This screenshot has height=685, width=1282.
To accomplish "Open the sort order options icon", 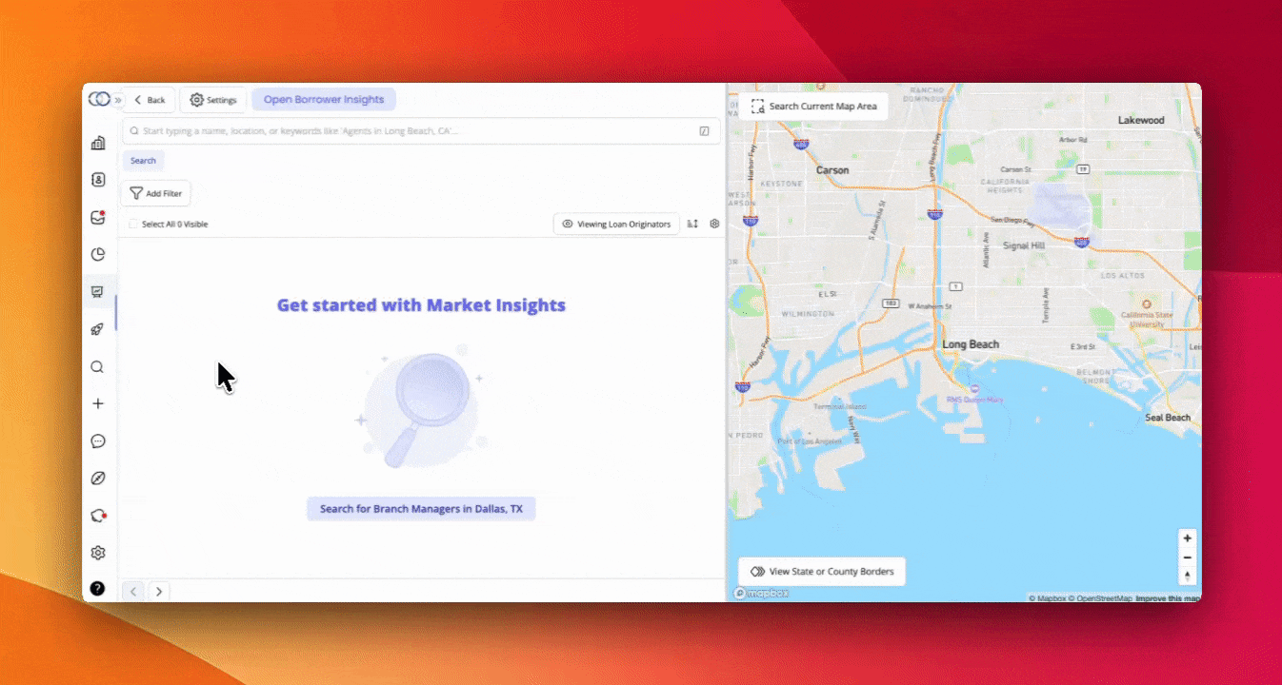I will (x=692, y=225).
